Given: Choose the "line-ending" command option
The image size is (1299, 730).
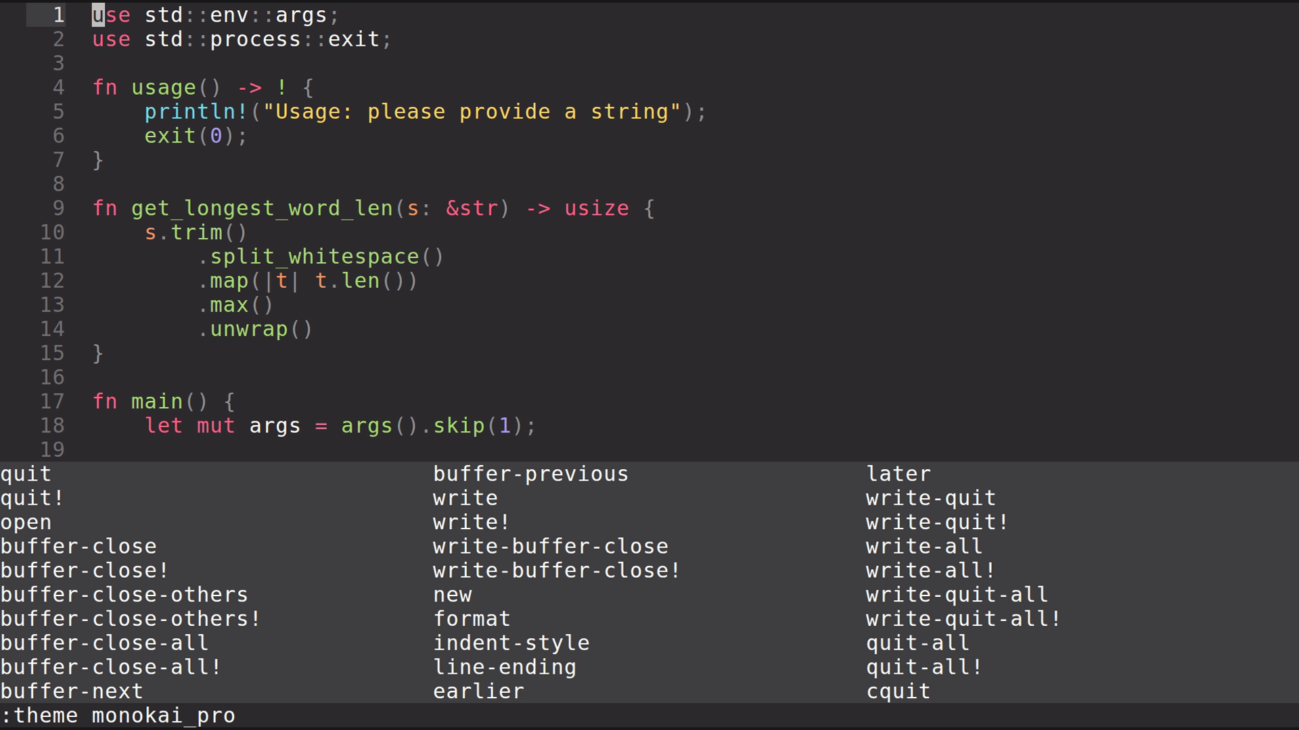Looking at the screenshot, I should [x=505, y=667].
